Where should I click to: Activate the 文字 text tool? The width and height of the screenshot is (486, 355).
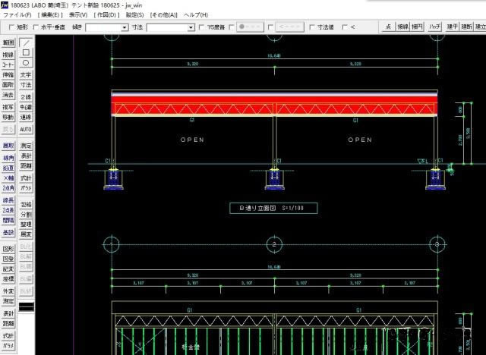click(x=26, y=75)
